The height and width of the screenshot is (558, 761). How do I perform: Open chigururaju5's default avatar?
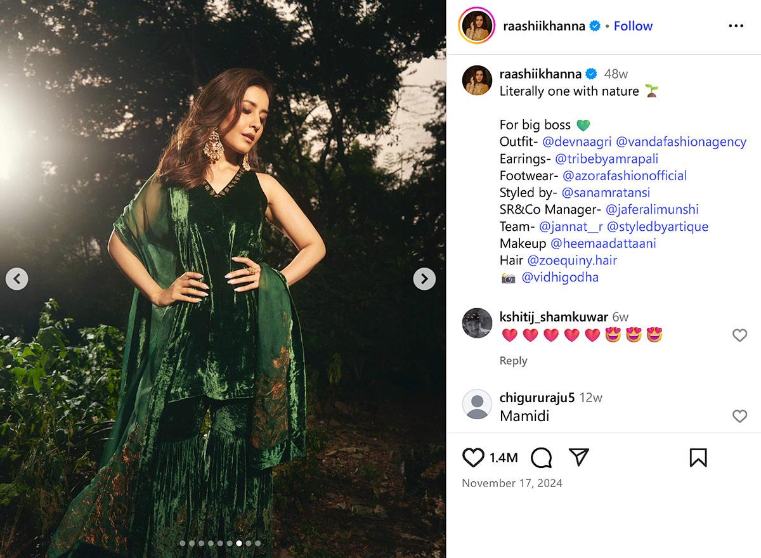478,405
